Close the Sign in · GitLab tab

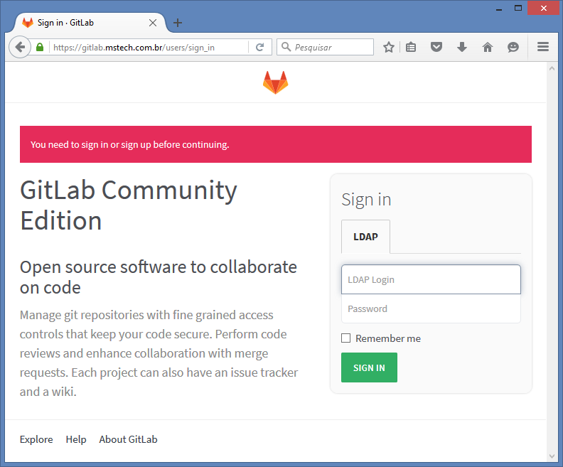click(153, 23)
